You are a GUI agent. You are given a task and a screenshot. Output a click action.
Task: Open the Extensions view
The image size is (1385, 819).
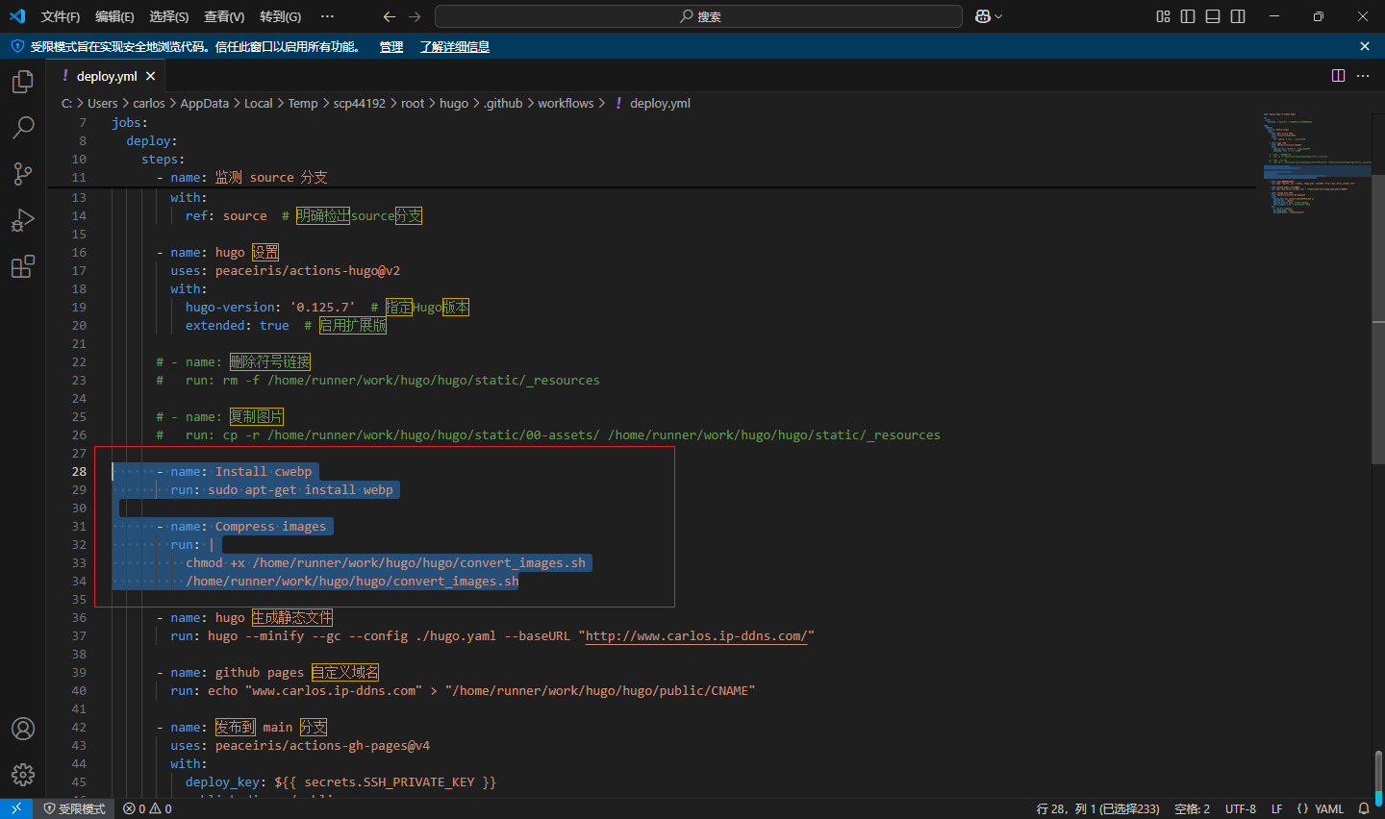click(x=23, y=266)
